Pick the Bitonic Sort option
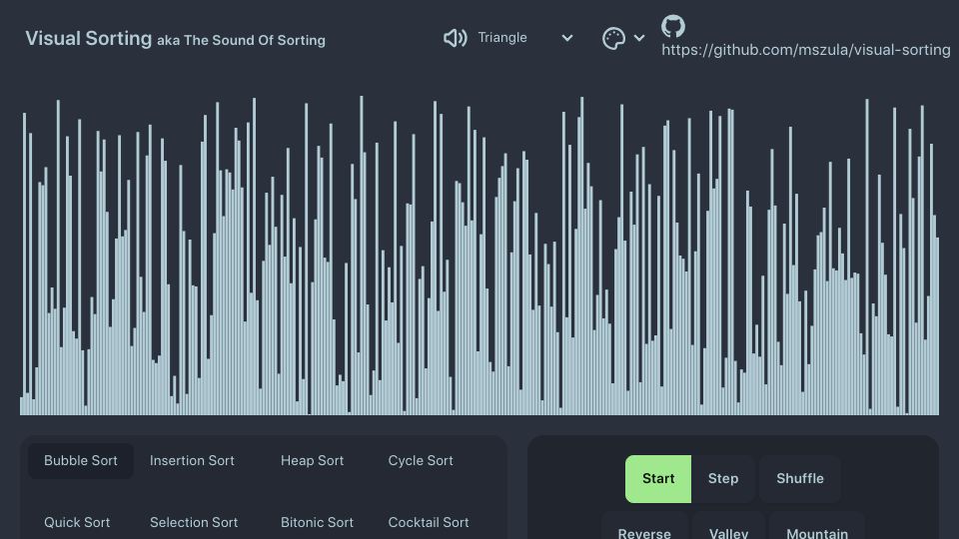 click(x=317, y=522)
